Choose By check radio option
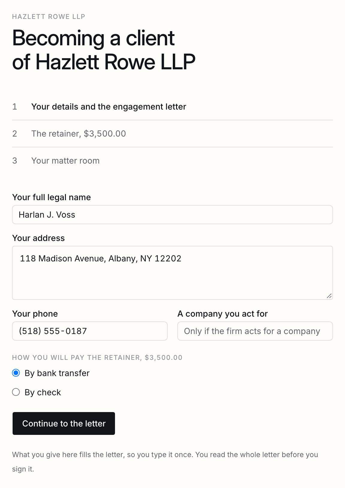The height and width of the screenshot is (488, 345). point(16,392)
